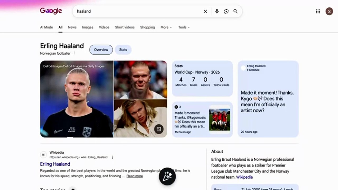Image resolution: width=338 pixels, height=190 pixels.
Task: Open all images via the gallery icon
Action: [159, 129]
